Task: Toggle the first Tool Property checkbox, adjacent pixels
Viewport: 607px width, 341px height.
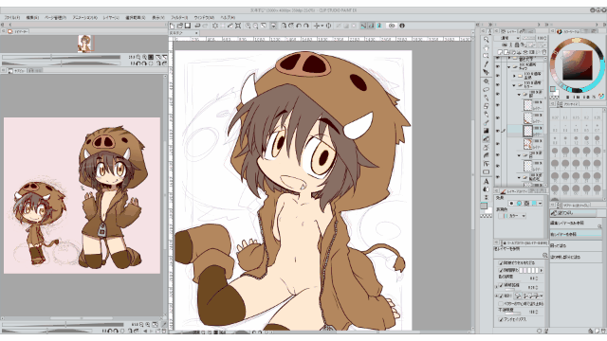Action: point(501,263)
